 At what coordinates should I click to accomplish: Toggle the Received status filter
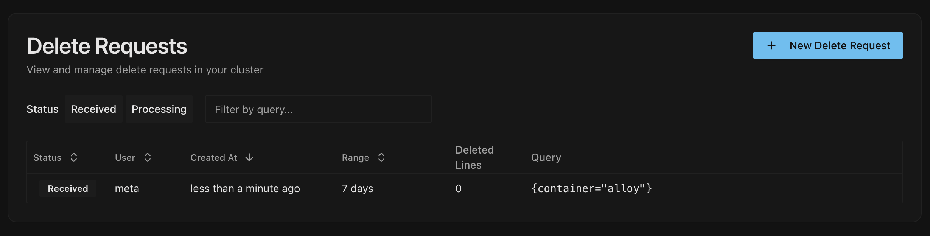93,109
